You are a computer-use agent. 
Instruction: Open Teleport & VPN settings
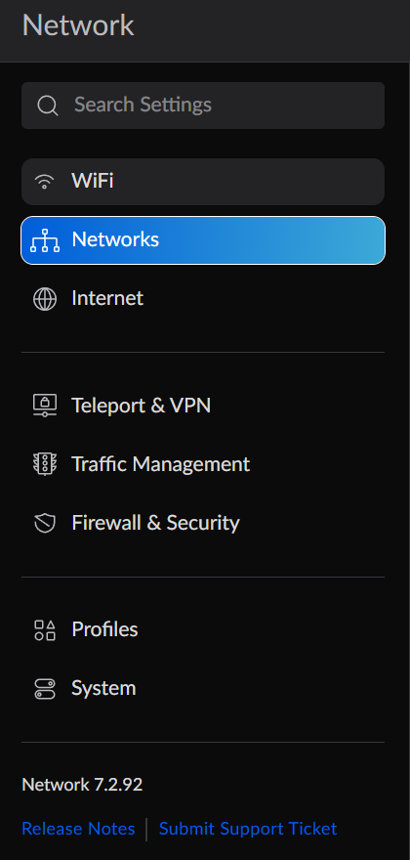[203, 407]
